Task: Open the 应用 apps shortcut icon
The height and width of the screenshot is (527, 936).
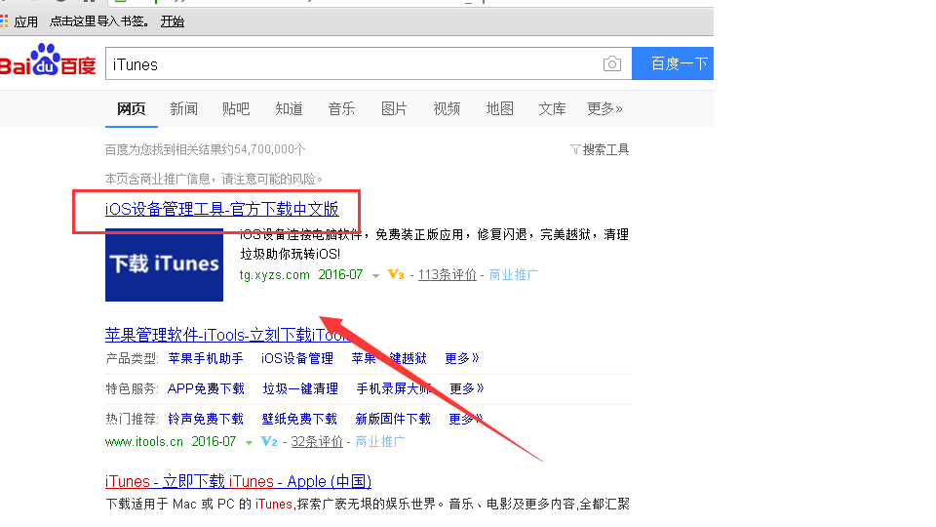Action: click(4, 21)
